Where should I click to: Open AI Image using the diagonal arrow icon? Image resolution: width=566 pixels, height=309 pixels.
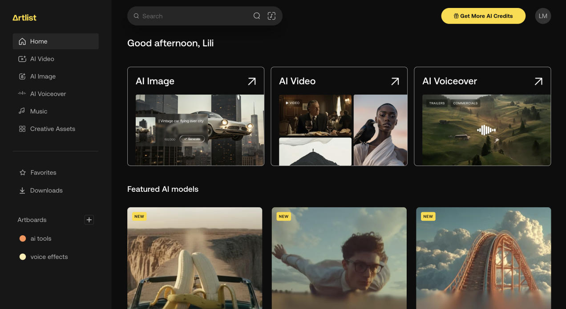pos(251,81)
